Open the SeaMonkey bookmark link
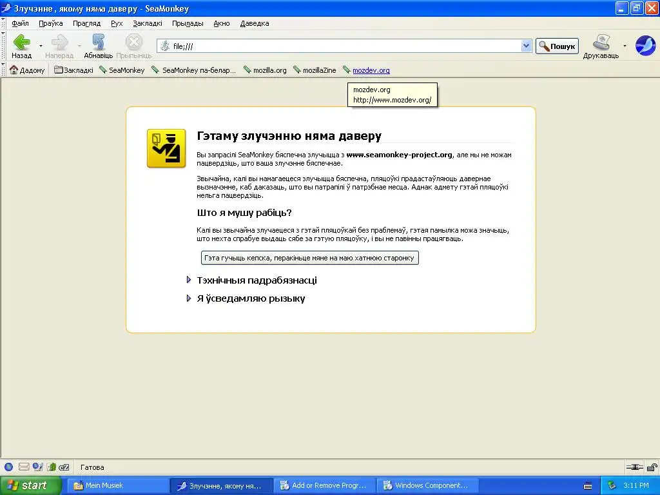Viewport: 660px width, 495px height. [x=122, y=70]
